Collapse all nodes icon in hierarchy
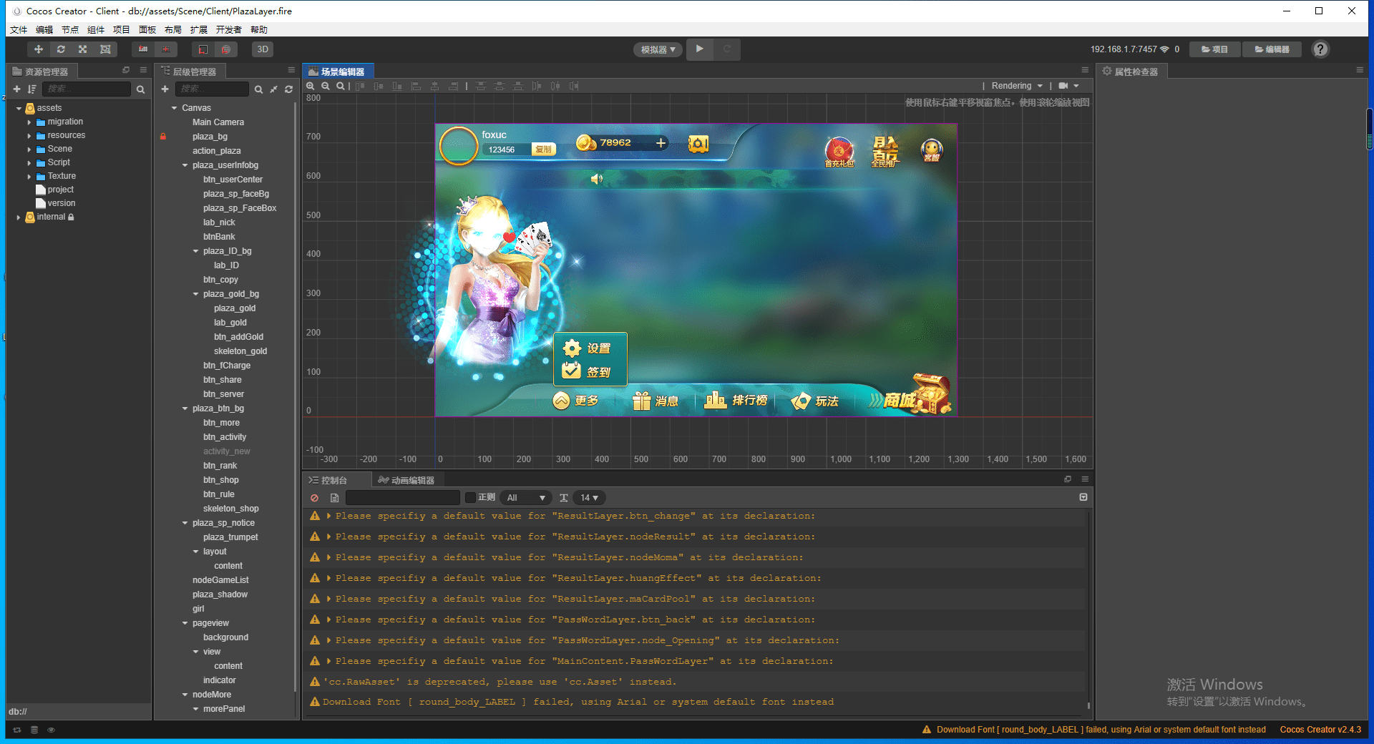1374x744 pixels. click(x=273, y=89)
